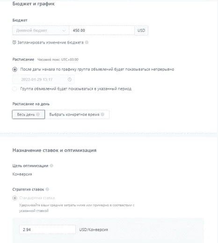This screenshot has width=218, height=243.
Task: Open the Дневной бюджет dropdown
Action: point(41,30)
